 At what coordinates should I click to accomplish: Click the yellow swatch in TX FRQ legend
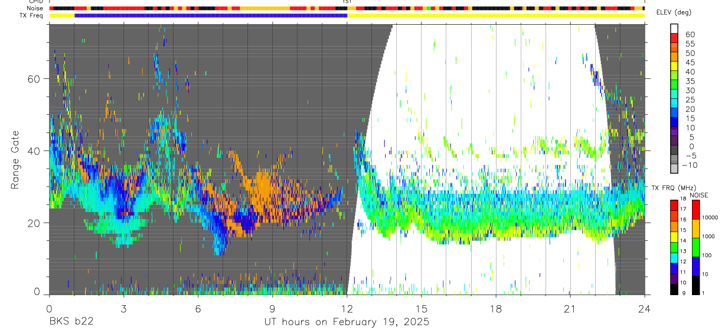tap(674, 237)
